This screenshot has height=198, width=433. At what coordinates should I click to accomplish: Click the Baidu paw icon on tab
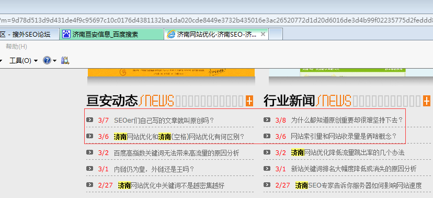(x=66, y=34)
